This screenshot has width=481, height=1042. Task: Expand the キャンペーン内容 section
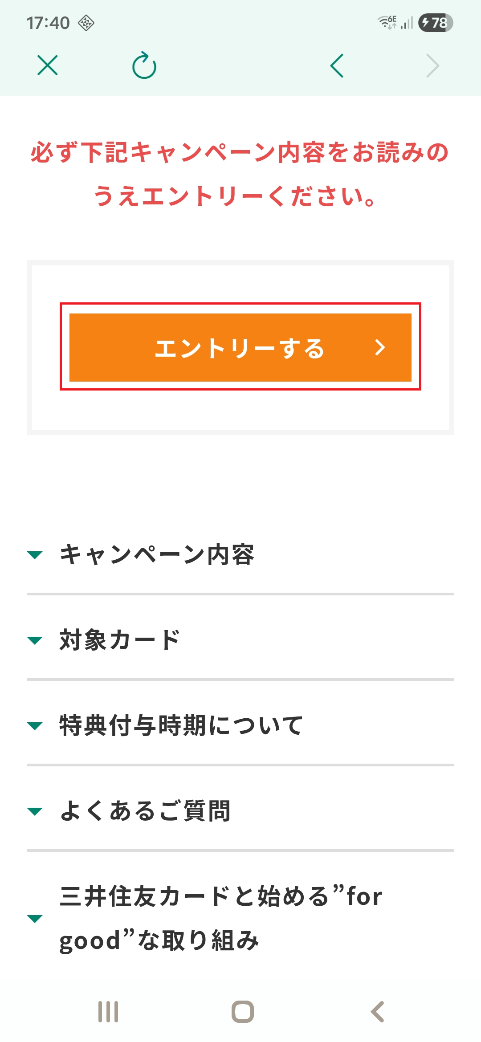coord(158,554)
